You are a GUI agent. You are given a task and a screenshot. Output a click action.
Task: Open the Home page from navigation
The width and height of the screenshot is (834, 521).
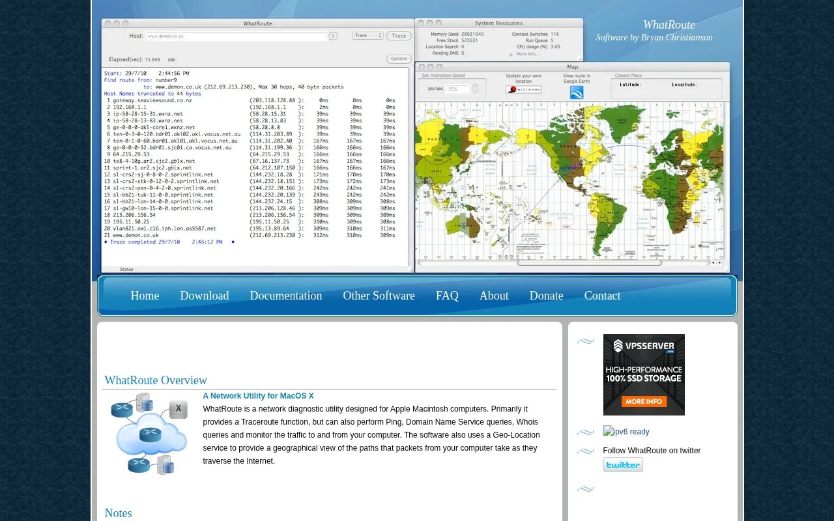145,296
